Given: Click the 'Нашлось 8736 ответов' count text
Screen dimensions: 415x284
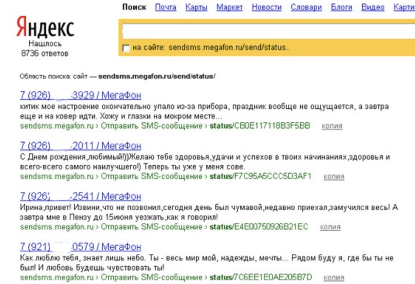Looking at the screenshot, I should tap(45, 49).
